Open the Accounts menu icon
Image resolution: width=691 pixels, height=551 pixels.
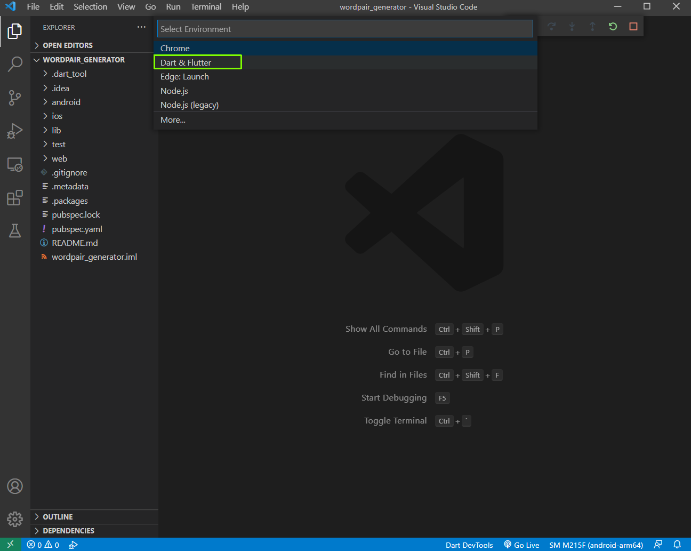pyautogui.click(x=15, y=486)
